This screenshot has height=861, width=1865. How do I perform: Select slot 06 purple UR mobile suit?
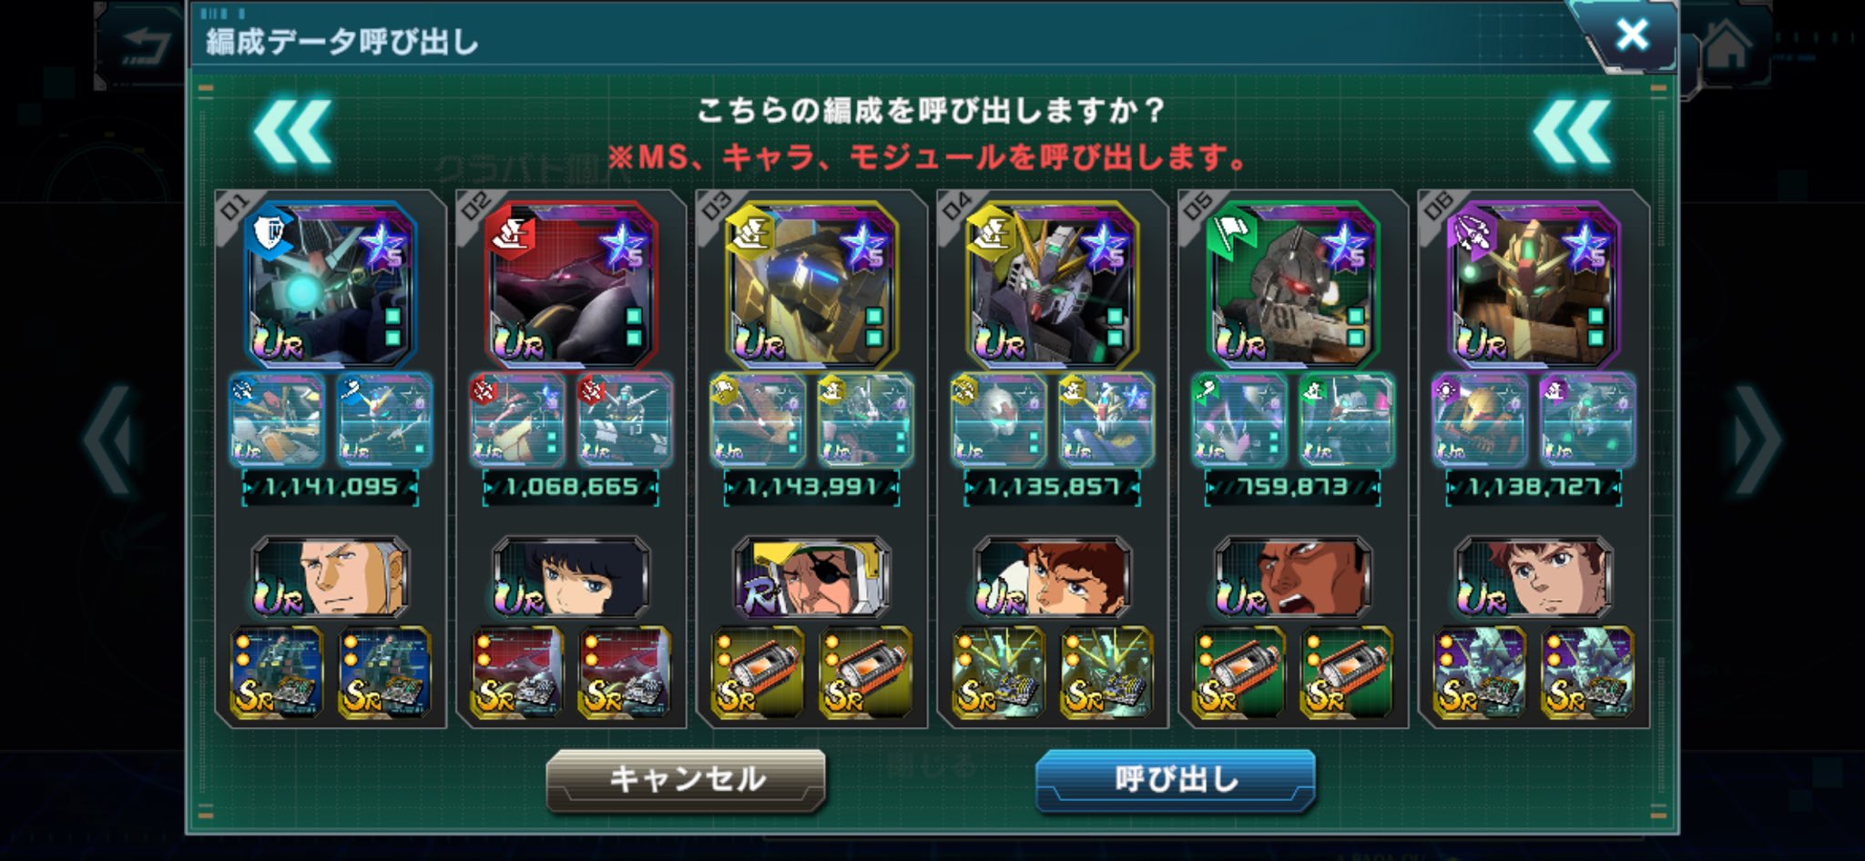point(1534,285)
